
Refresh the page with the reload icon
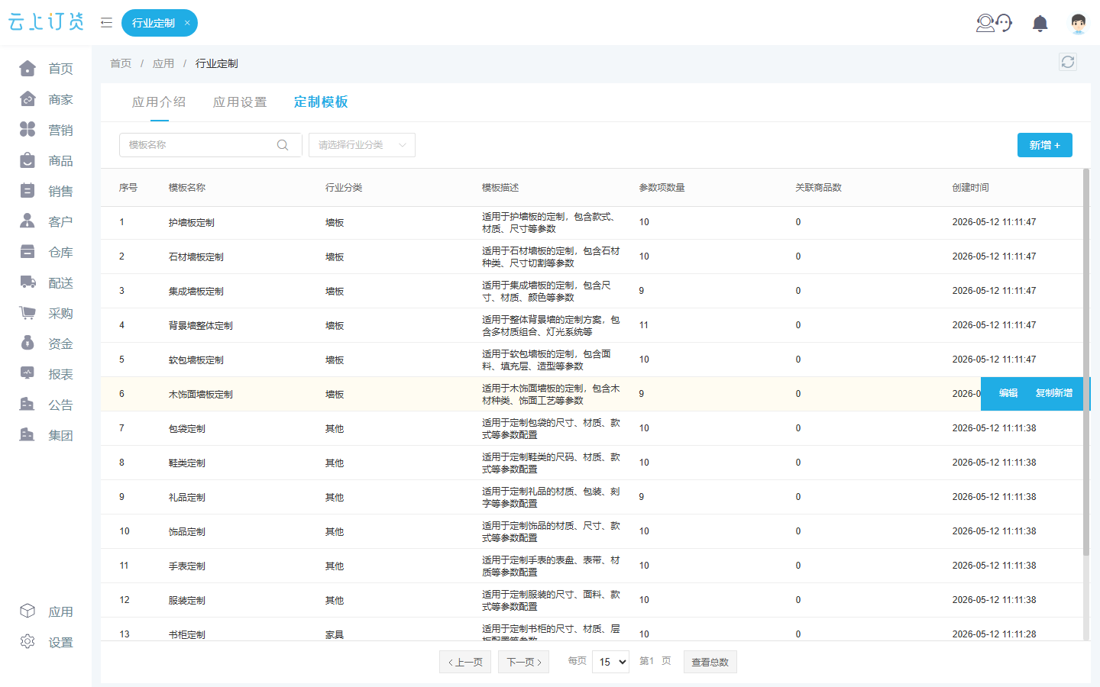point(1068,62)
